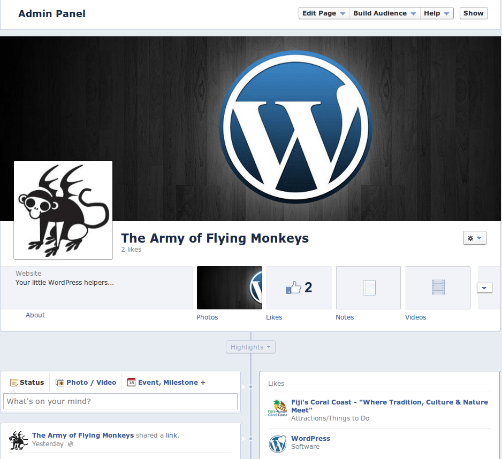Screen dimensions: 502x459
Task: Click the Status pencil note icon
Action: (14, 382)
